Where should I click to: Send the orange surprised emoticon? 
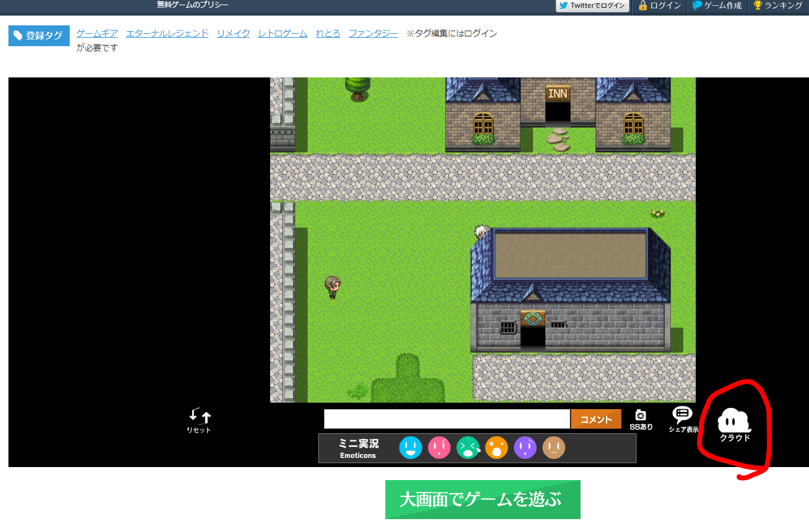(497, 448)
